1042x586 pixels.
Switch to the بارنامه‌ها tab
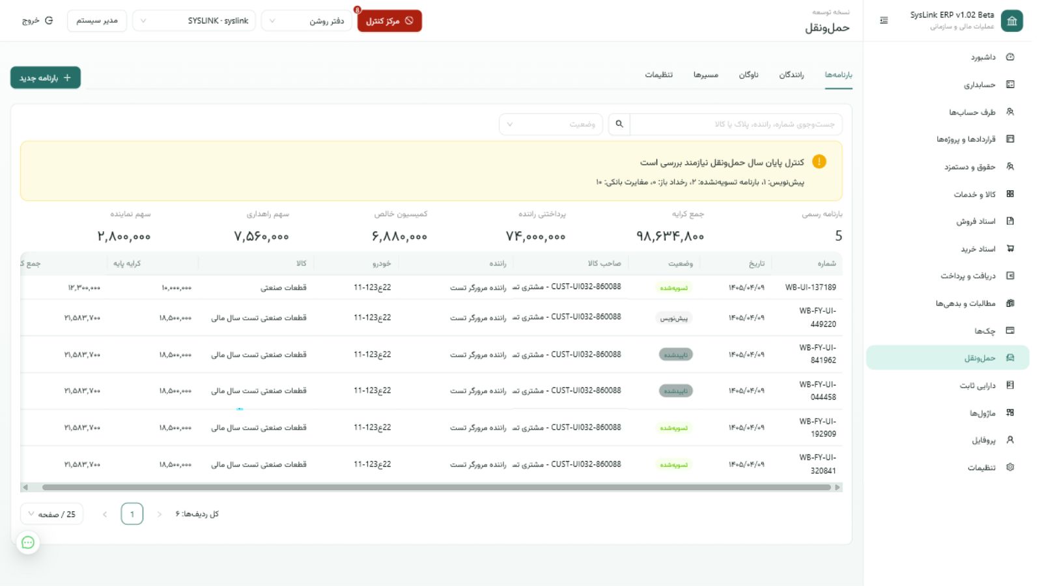838,75
